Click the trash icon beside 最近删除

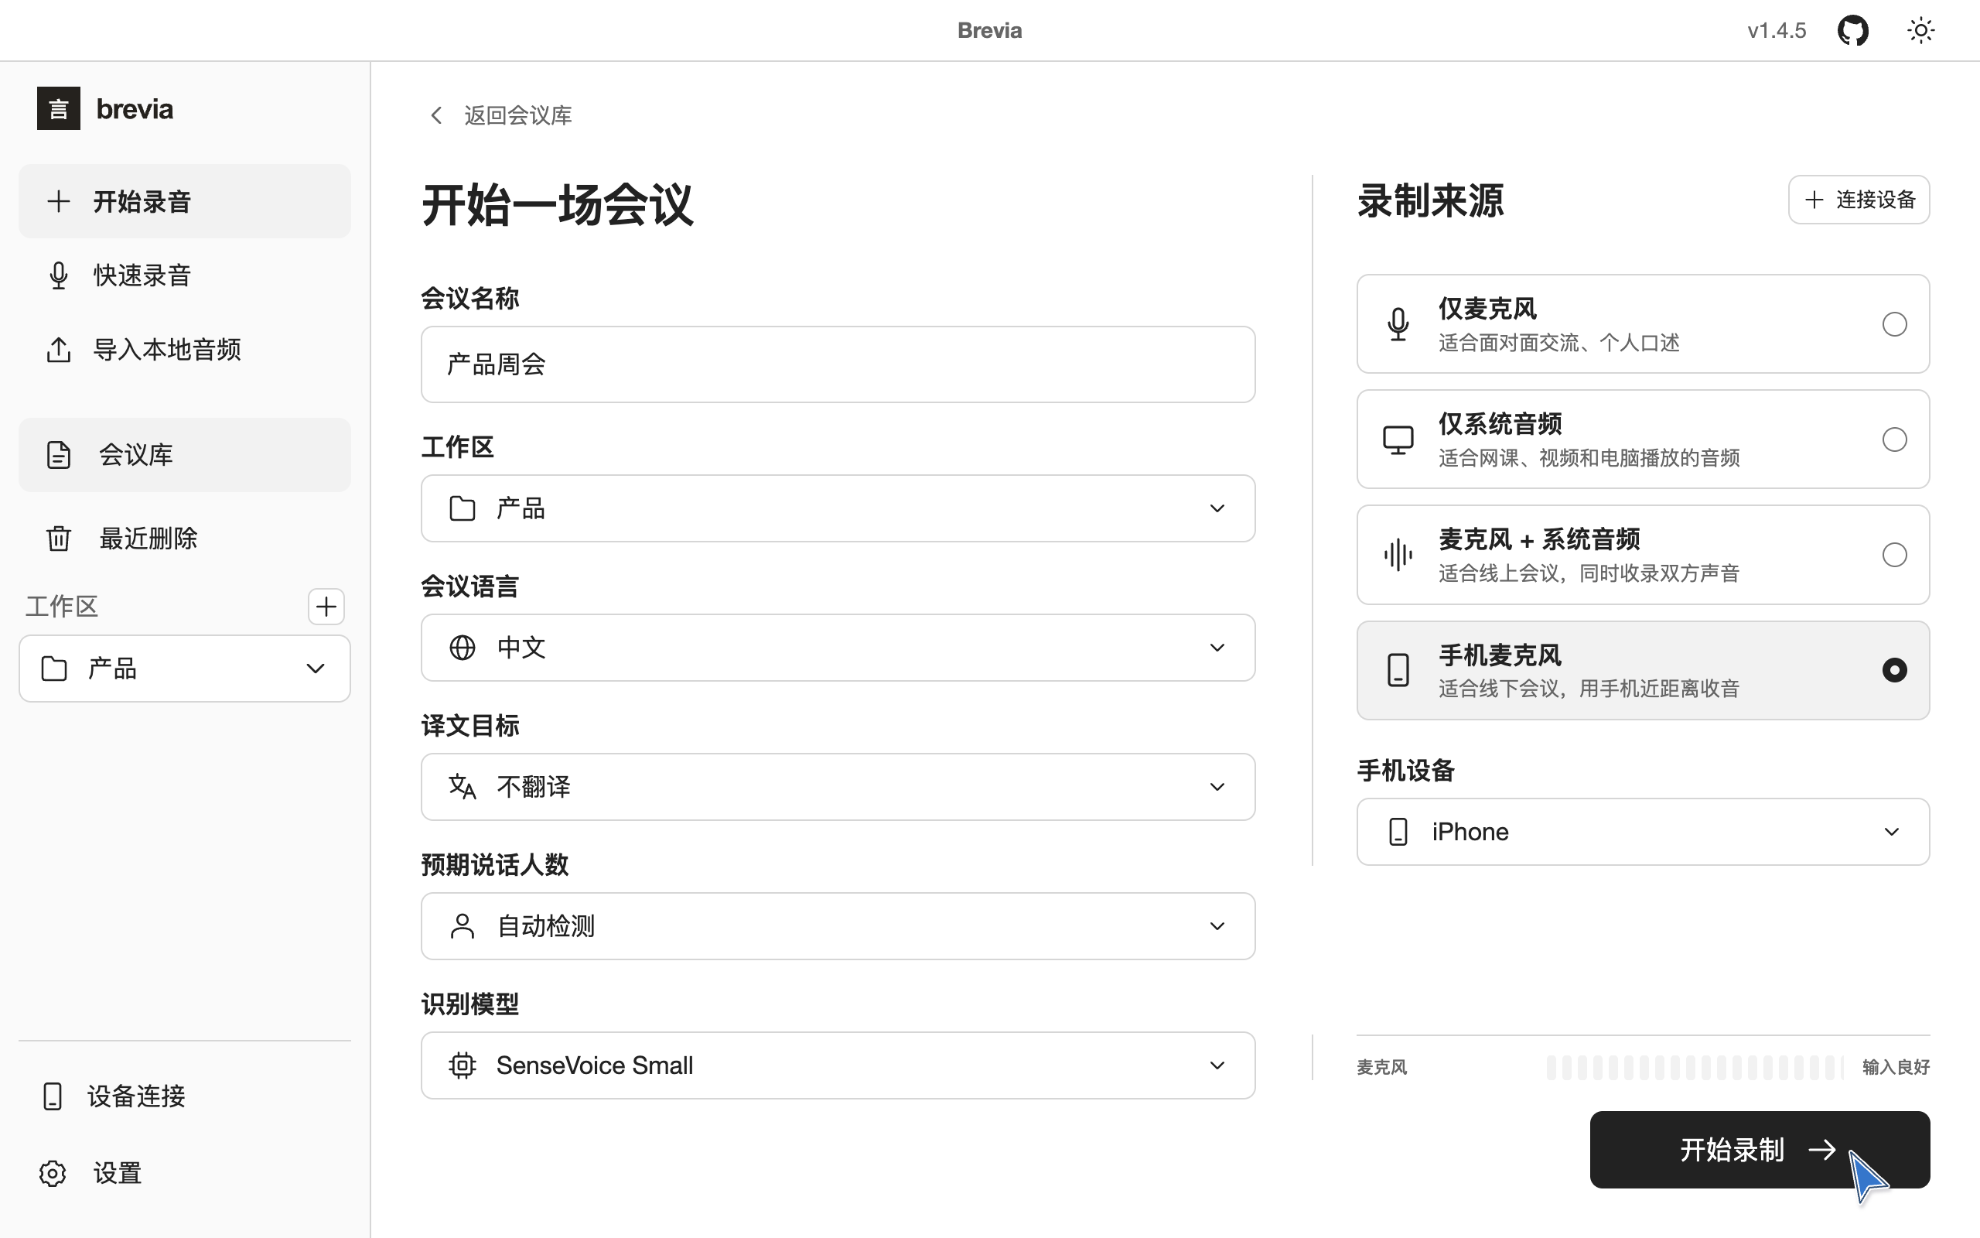pyautogui.click(x=58, y=538)
